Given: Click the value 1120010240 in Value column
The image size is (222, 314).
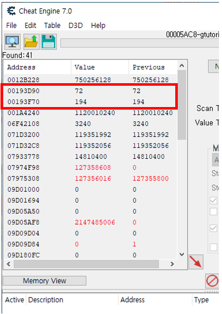Looking at the screenshot, I should (x=95, y=113).
